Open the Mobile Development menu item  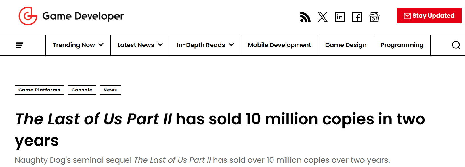(279, 45)
